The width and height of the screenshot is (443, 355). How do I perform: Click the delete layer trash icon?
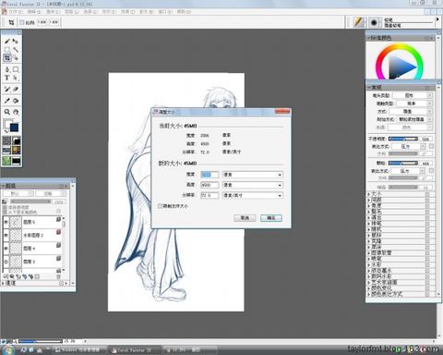click(59, 276)
